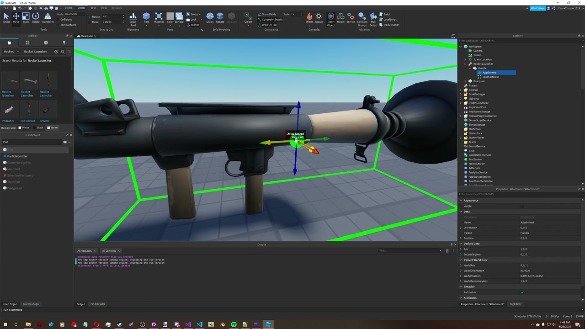
Task: Launch the Align Tool
Action: (x=133, y=20)
